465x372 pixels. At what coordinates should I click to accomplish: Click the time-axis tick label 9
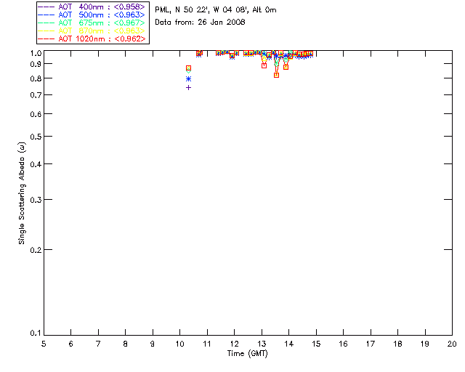tap(153, 344)
